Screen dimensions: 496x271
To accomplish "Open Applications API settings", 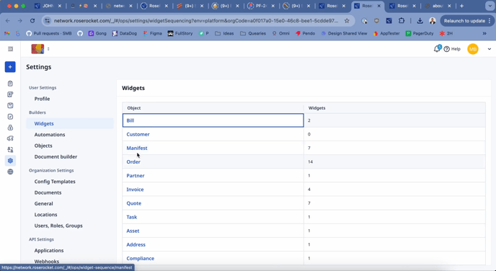I will (49, 250).
